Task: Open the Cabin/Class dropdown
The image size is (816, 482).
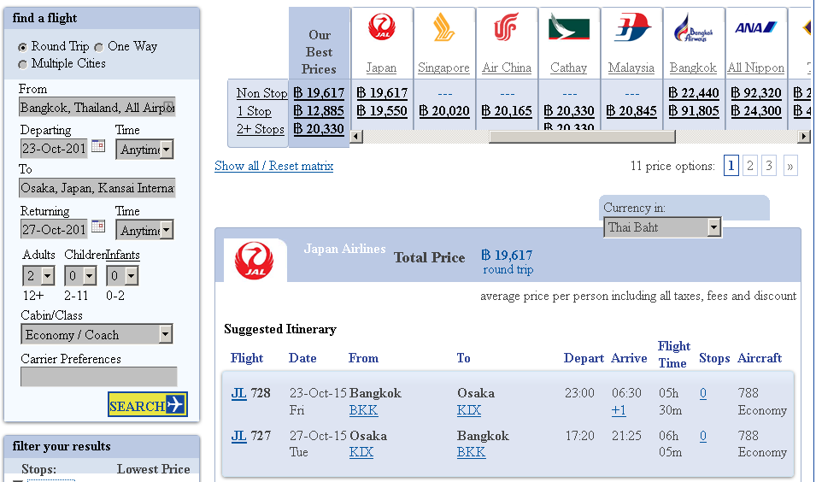Action: [x=97, y=334]
